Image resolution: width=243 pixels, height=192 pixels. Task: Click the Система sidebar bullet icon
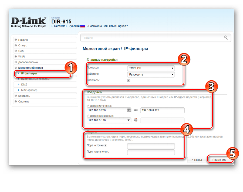tap(16, 101)
